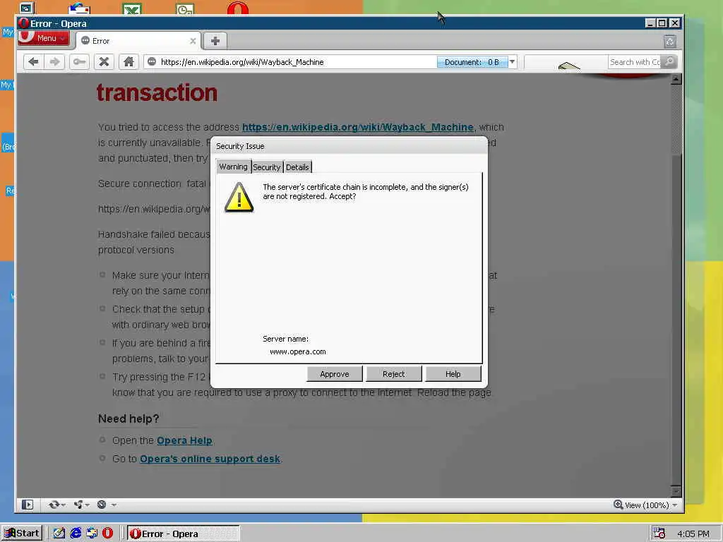723x542 pixels.
Task: Open a new tab with plus button
Action: tap(215, 40)
